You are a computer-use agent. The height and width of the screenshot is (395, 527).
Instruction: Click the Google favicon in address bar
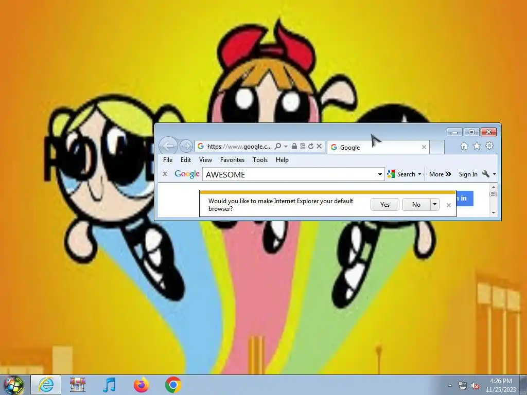point(201,146)
